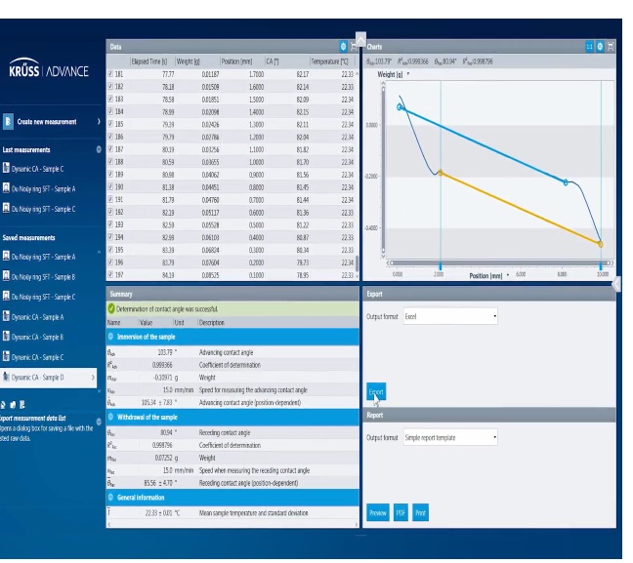Collapse Immersion of the sample section

(x=110, y=337)
